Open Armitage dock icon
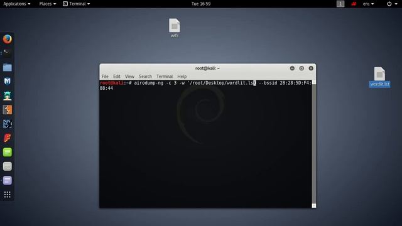This screenshot has width=402, height=226. point(7,95)
